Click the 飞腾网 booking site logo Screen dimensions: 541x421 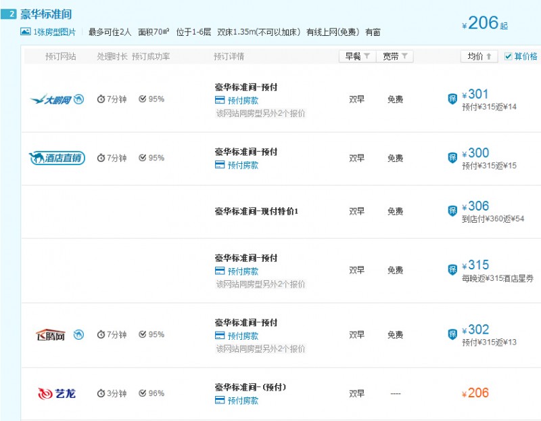coord(60,335)
